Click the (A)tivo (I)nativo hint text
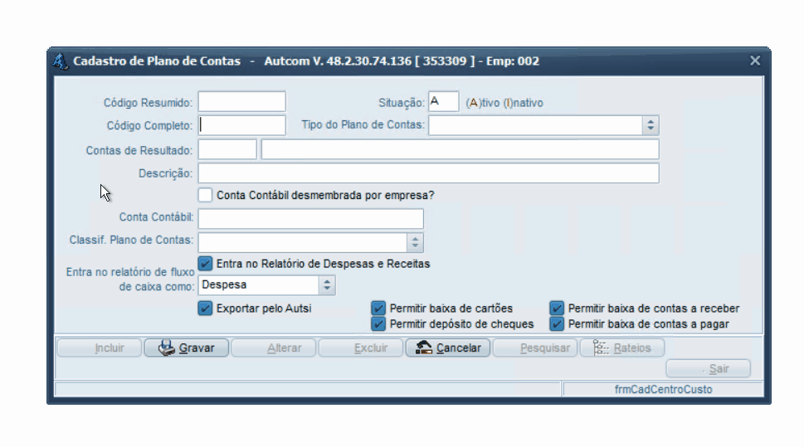 click(x=504, y=103)
